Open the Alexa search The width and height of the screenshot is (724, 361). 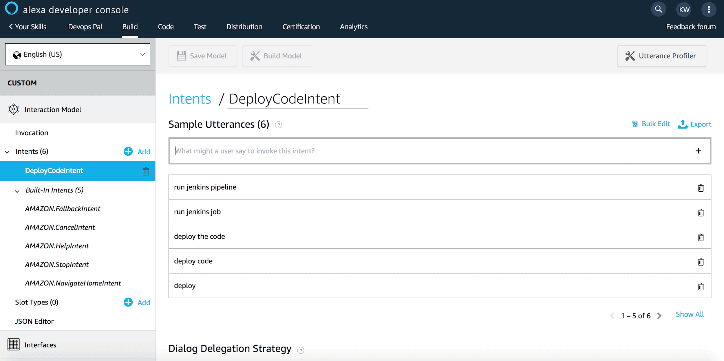659,9
